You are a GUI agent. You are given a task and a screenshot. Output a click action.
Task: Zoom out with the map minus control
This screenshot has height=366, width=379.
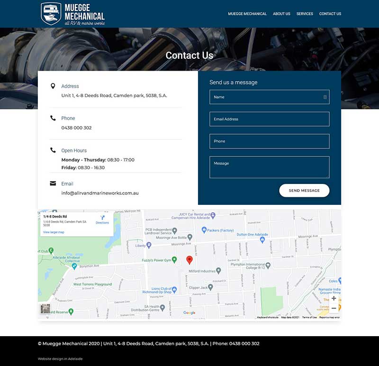pos(334,309)
